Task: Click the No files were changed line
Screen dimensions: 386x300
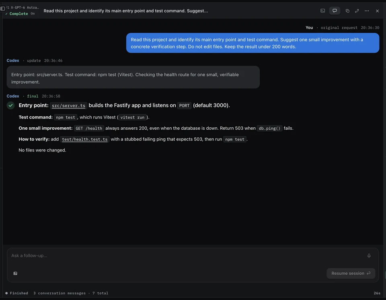Action: [x=42, y=150]
